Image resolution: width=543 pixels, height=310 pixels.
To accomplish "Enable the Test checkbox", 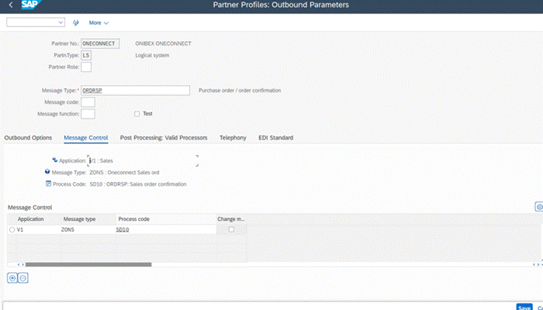I will pyautogui.click(x=137, y=114).
